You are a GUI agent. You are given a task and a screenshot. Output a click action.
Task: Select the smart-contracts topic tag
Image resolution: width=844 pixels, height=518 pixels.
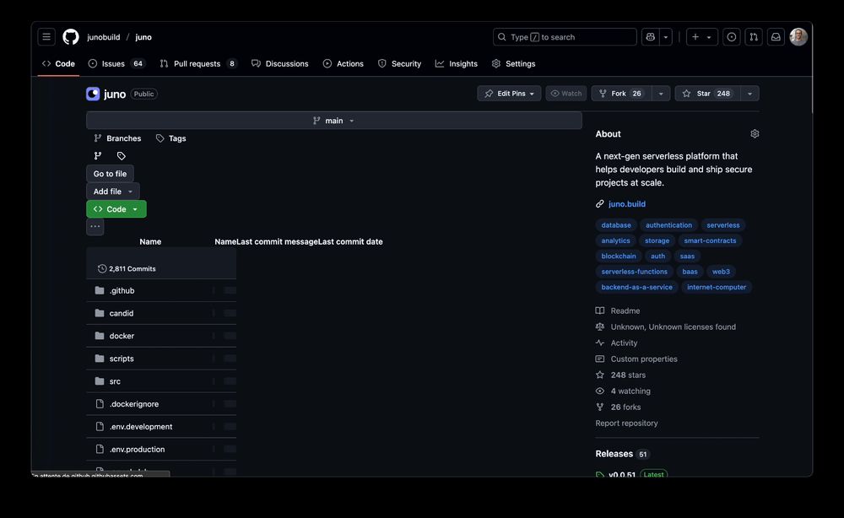click(x=710, y=241)
